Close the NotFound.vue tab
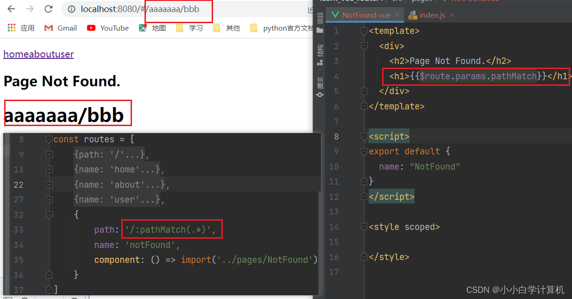 (397, 15)
